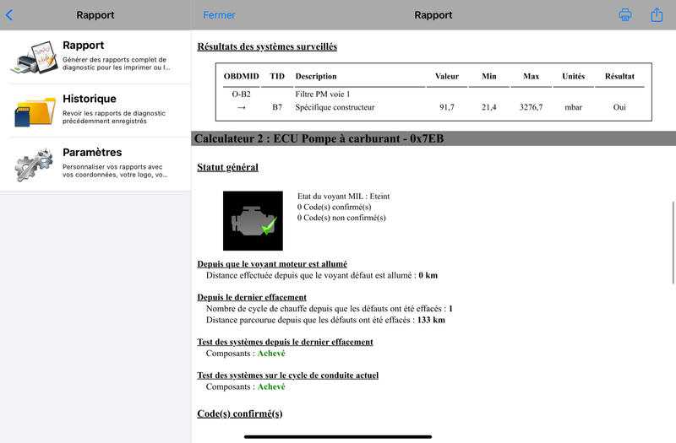Click the 'Depuis le dernier effacement' heading

pos(252,298)
